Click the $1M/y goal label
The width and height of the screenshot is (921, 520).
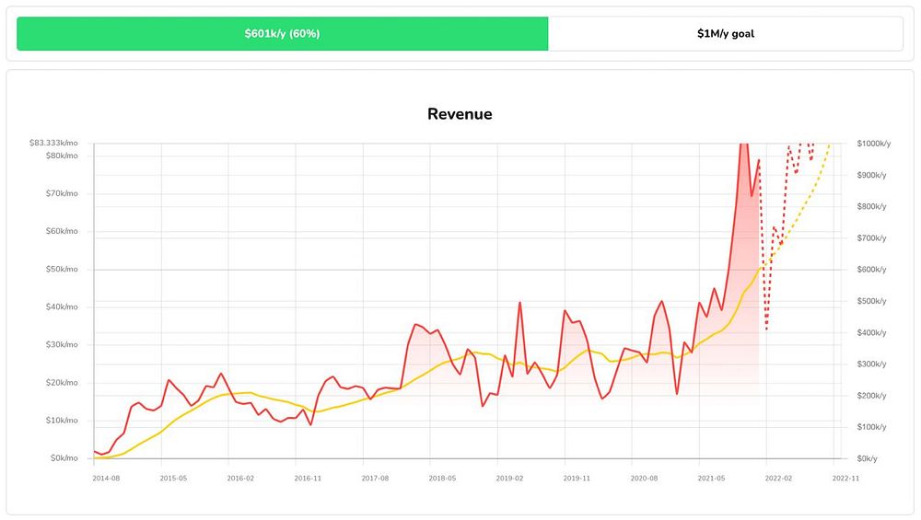coord(726,33)
